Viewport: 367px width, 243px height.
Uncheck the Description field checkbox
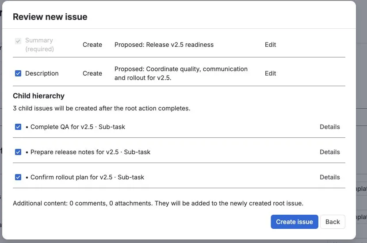pos(18,73)
